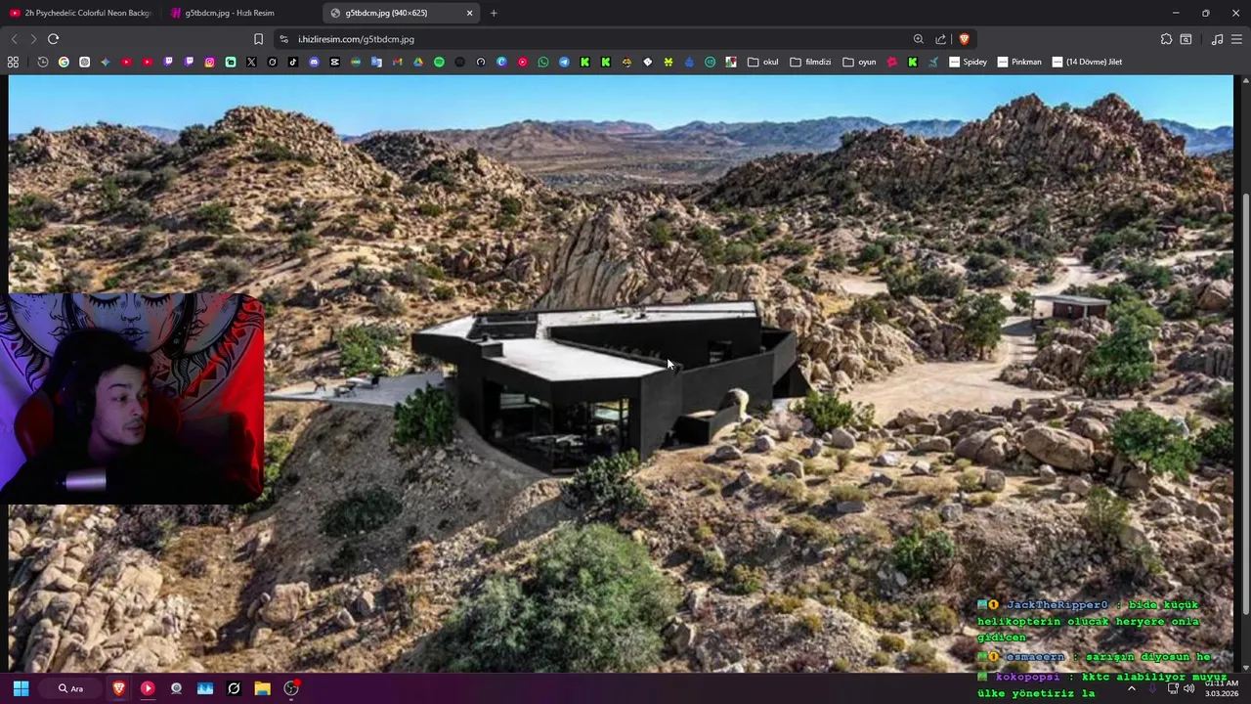Open the music note playlist icon
Viewport: 1251px width, 704px height.
tap(1217, 39)
